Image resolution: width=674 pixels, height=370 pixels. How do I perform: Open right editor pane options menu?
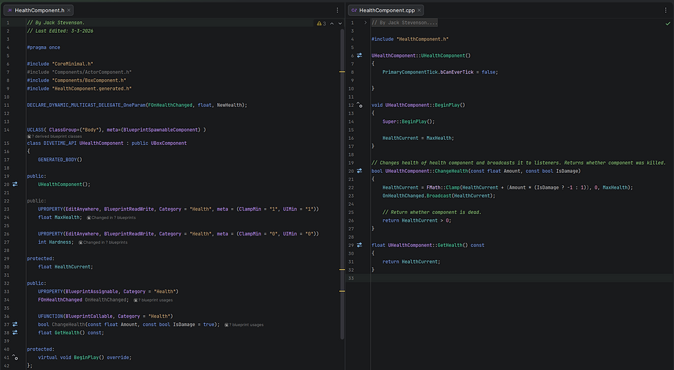pyautogui.click(x=666, y=10)
